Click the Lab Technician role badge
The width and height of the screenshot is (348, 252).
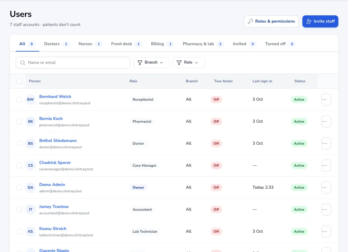145,232
